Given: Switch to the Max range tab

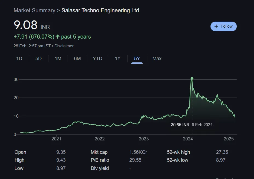Looking at the screenshot, I should [157, 59].
